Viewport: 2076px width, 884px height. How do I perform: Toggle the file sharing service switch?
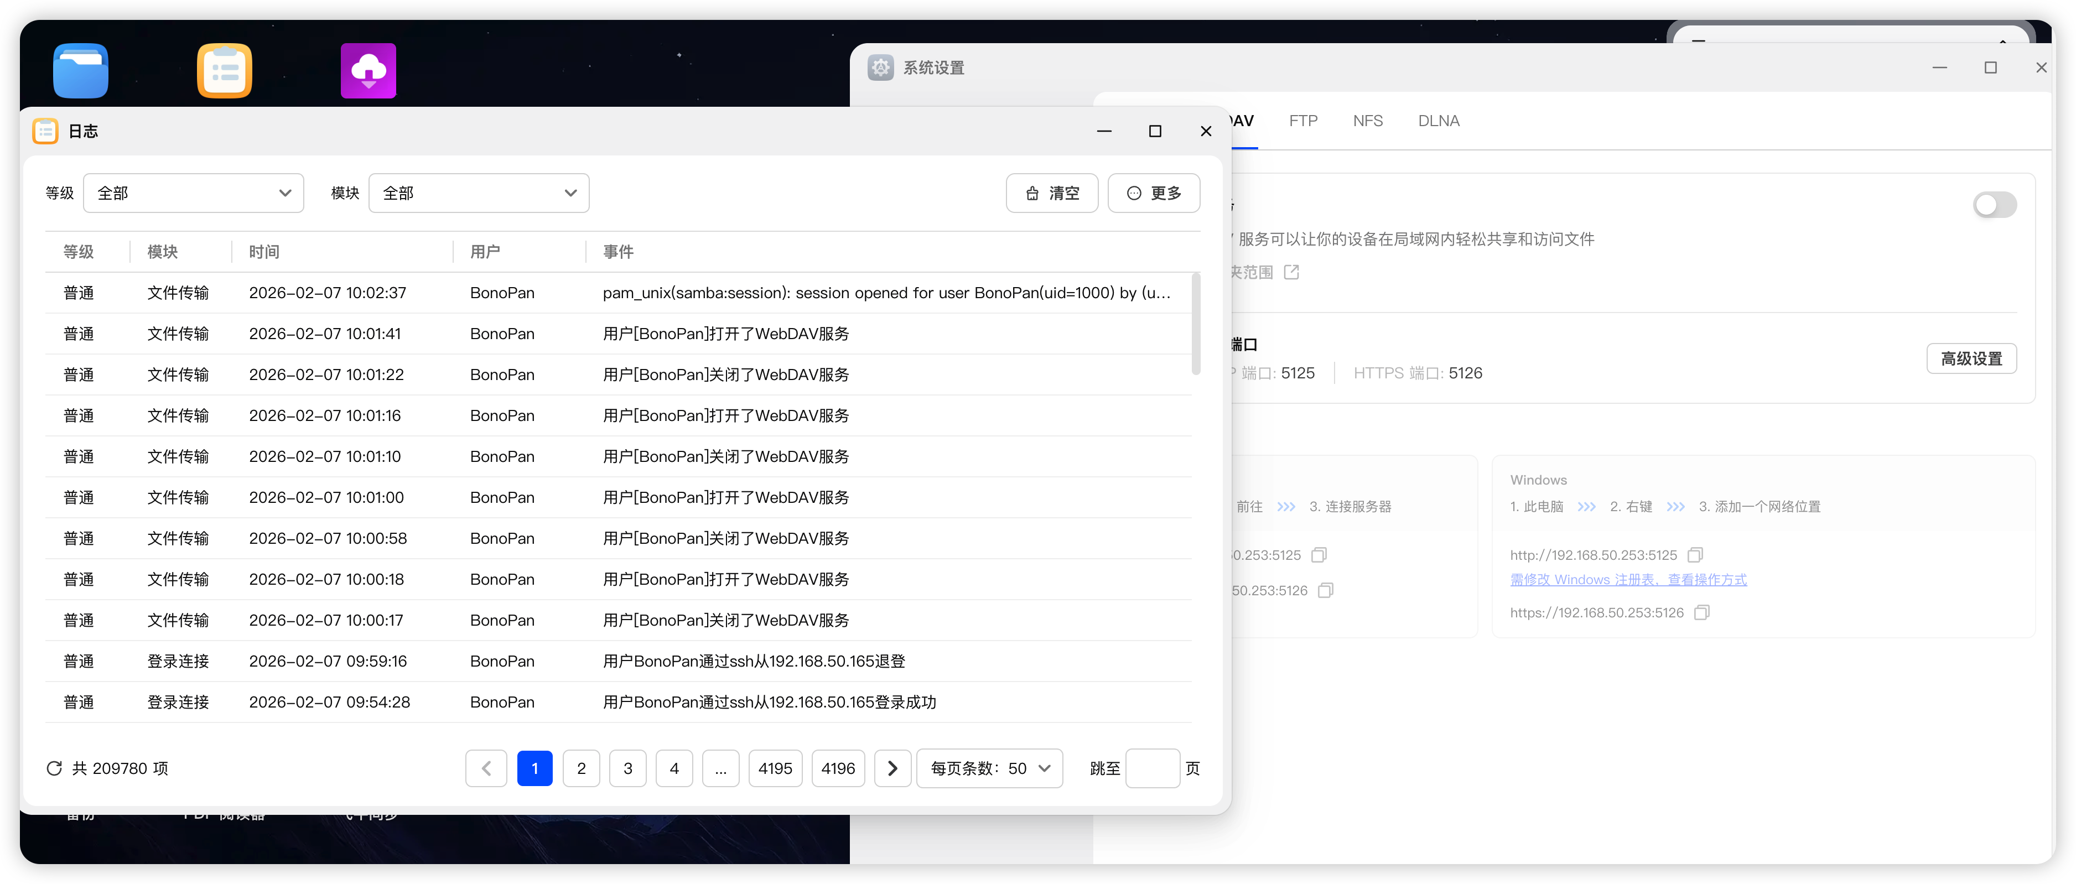click(x=1994, y=205)
